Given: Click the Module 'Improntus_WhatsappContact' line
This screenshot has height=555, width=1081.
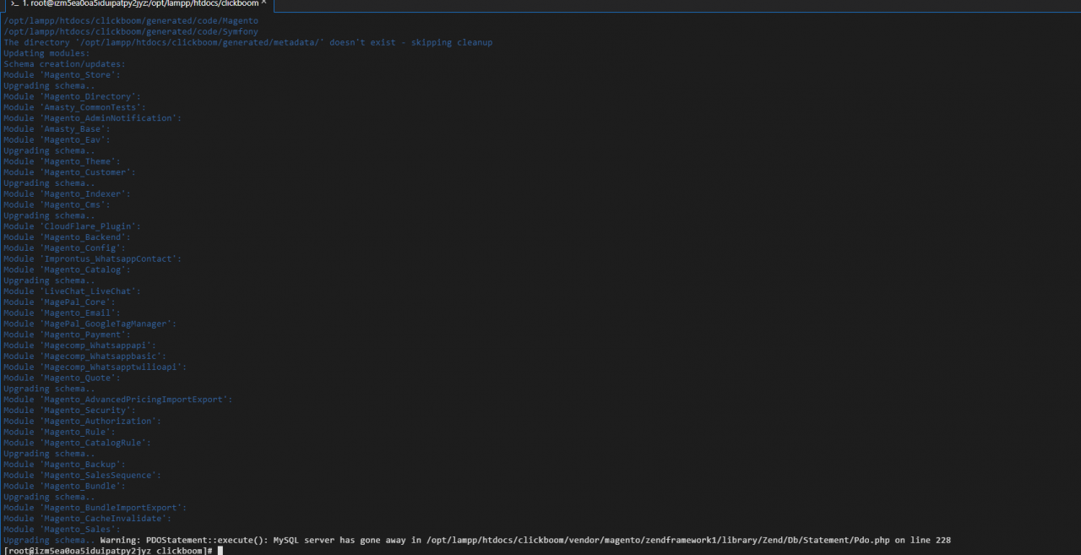Looking at the screenshot, I should point(92,258).
